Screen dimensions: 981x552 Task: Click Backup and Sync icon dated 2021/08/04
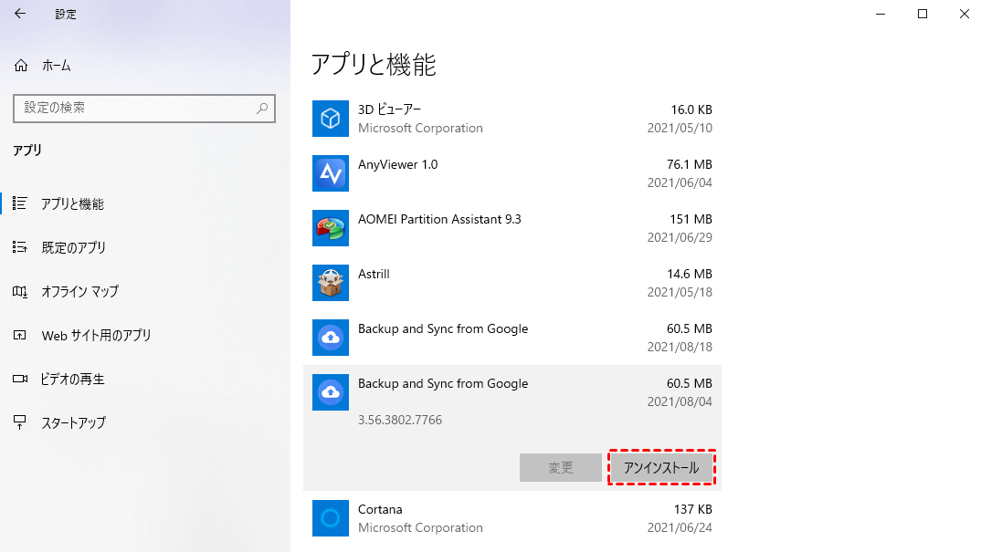click(x=331, y=392)
